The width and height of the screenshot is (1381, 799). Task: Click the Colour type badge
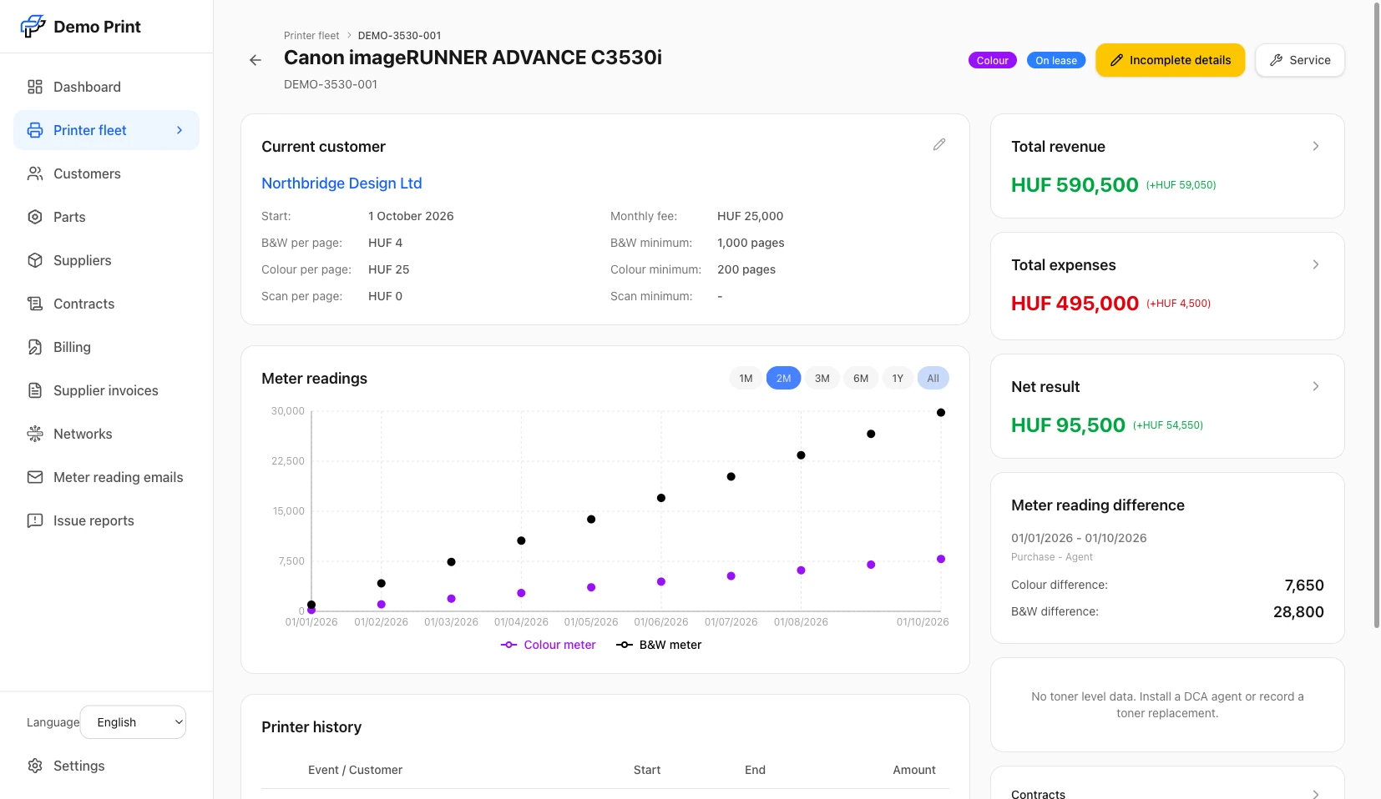point(992,60)
